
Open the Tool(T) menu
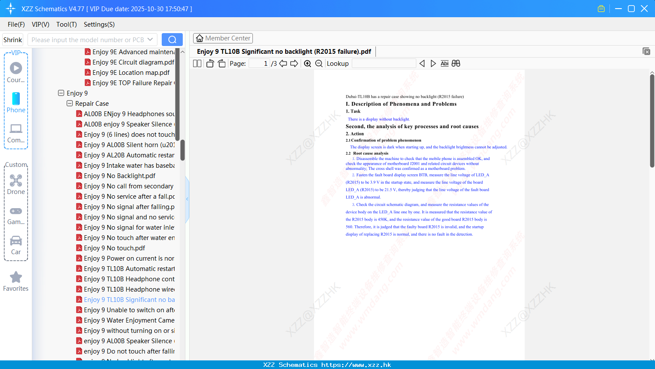(x=67, y=25)
